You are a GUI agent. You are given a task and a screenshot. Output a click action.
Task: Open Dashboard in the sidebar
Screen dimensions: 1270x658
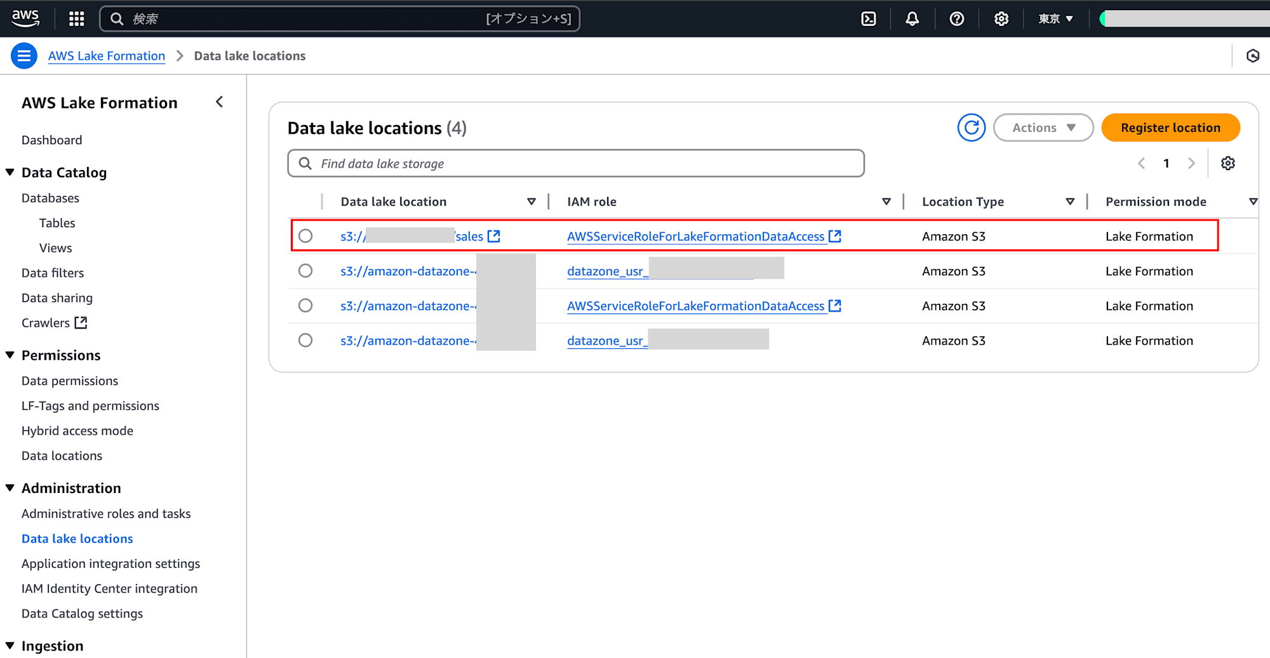click(52, 140)
